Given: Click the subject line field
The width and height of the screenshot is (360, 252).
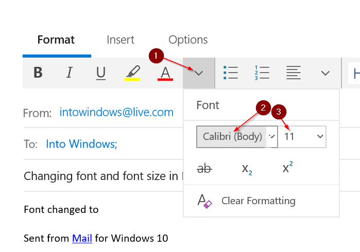Looking at the screenshot, I should tap(104, 176).
